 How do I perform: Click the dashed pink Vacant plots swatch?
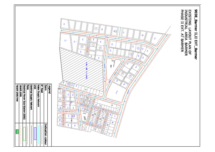coord(21,135)
